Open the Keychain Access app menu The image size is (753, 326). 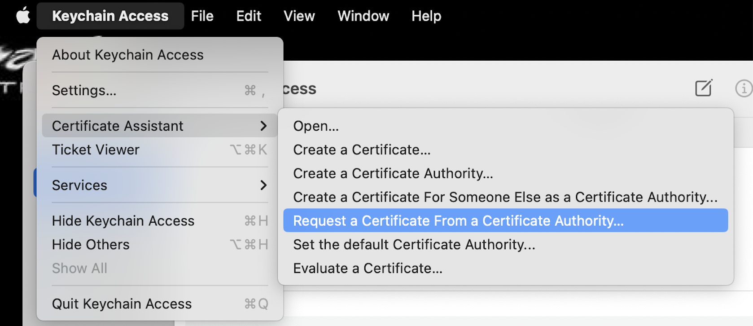[x=110, y=16]
